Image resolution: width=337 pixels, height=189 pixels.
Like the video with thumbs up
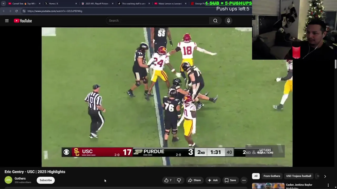168,180
